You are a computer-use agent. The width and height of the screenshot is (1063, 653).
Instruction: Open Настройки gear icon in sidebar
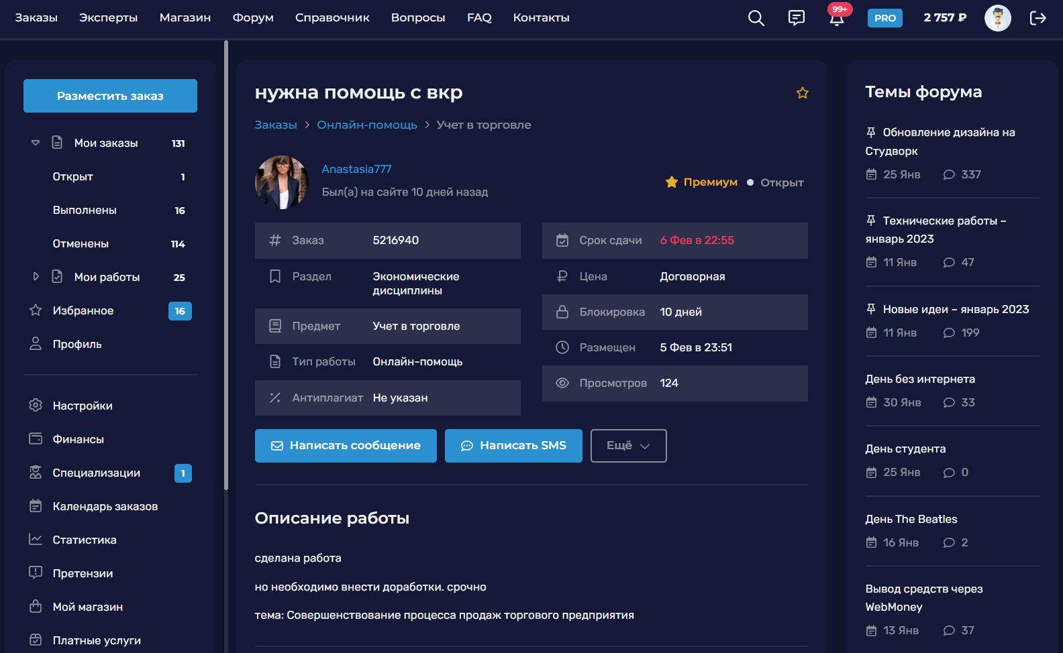point(36,406)
